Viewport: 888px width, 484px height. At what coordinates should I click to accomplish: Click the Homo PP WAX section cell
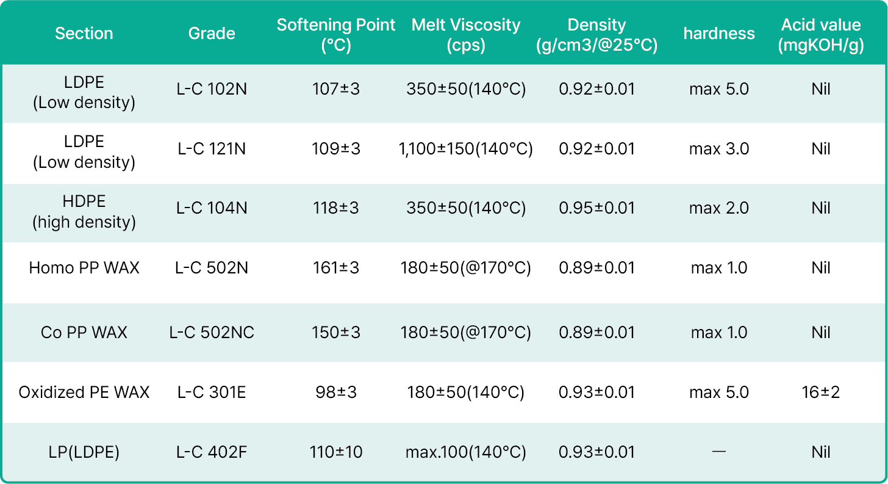84,268
